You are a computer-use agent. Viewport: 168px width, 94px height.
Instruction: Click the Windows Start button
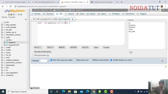(x=3, y=92)
